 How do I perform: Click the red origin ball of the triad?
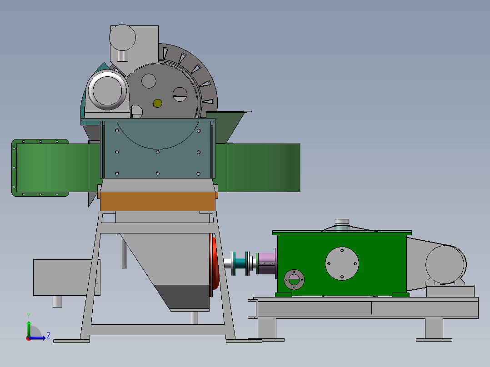pyautogui.click(x=29, y=338)
